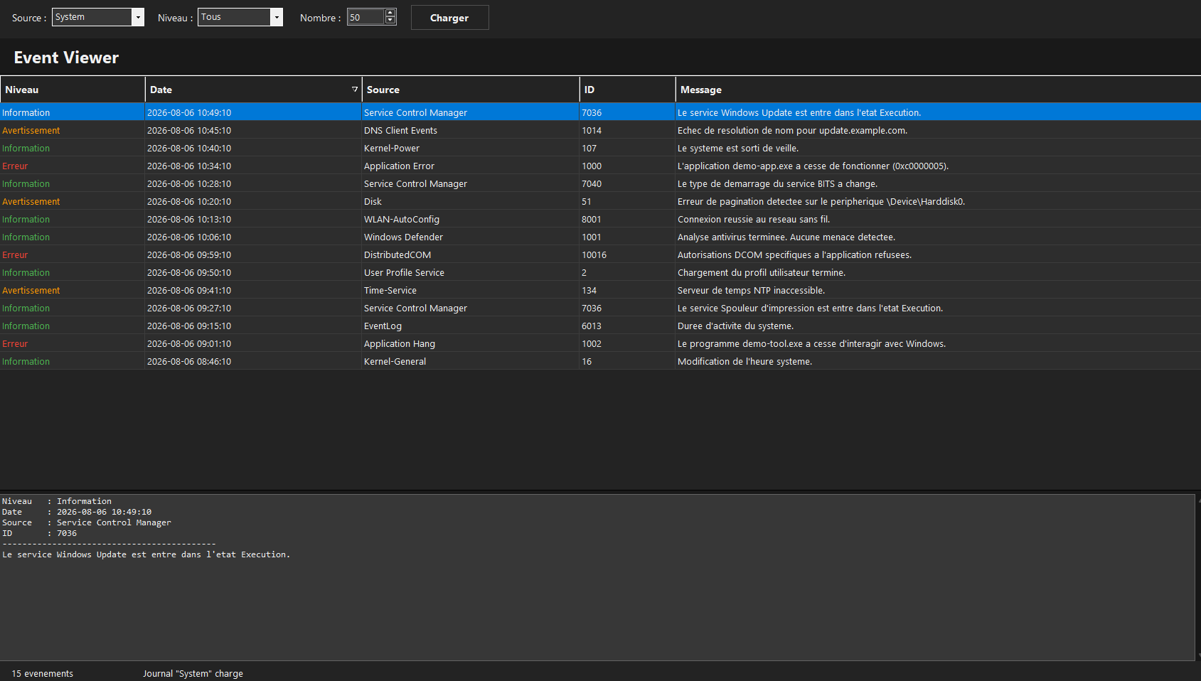This screenshot has height=681, width=1201.
Task: Select the User Profile Service row
Action: click(x=600, y=272)
